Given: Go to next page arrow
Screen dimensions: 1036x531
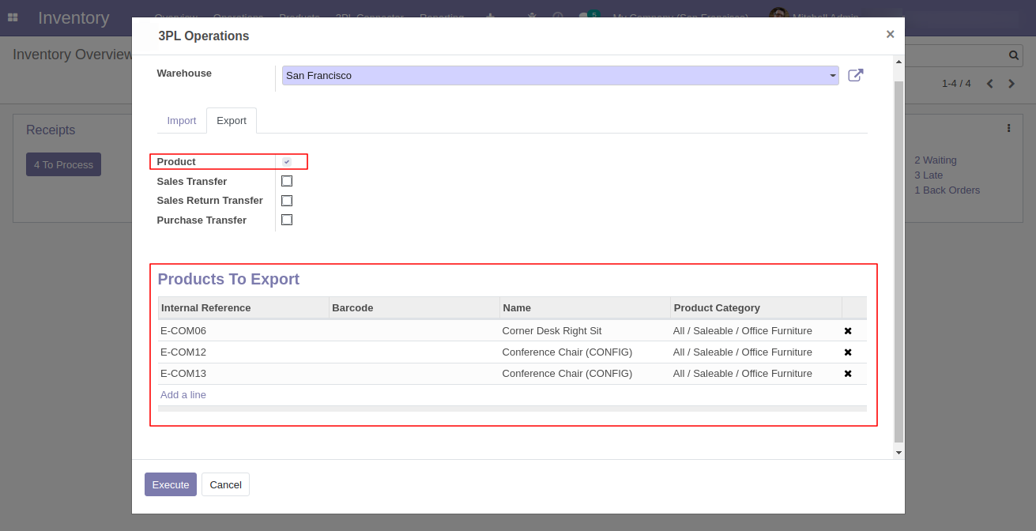Looking at the screenshot, I should click(x=1012, y=84).
